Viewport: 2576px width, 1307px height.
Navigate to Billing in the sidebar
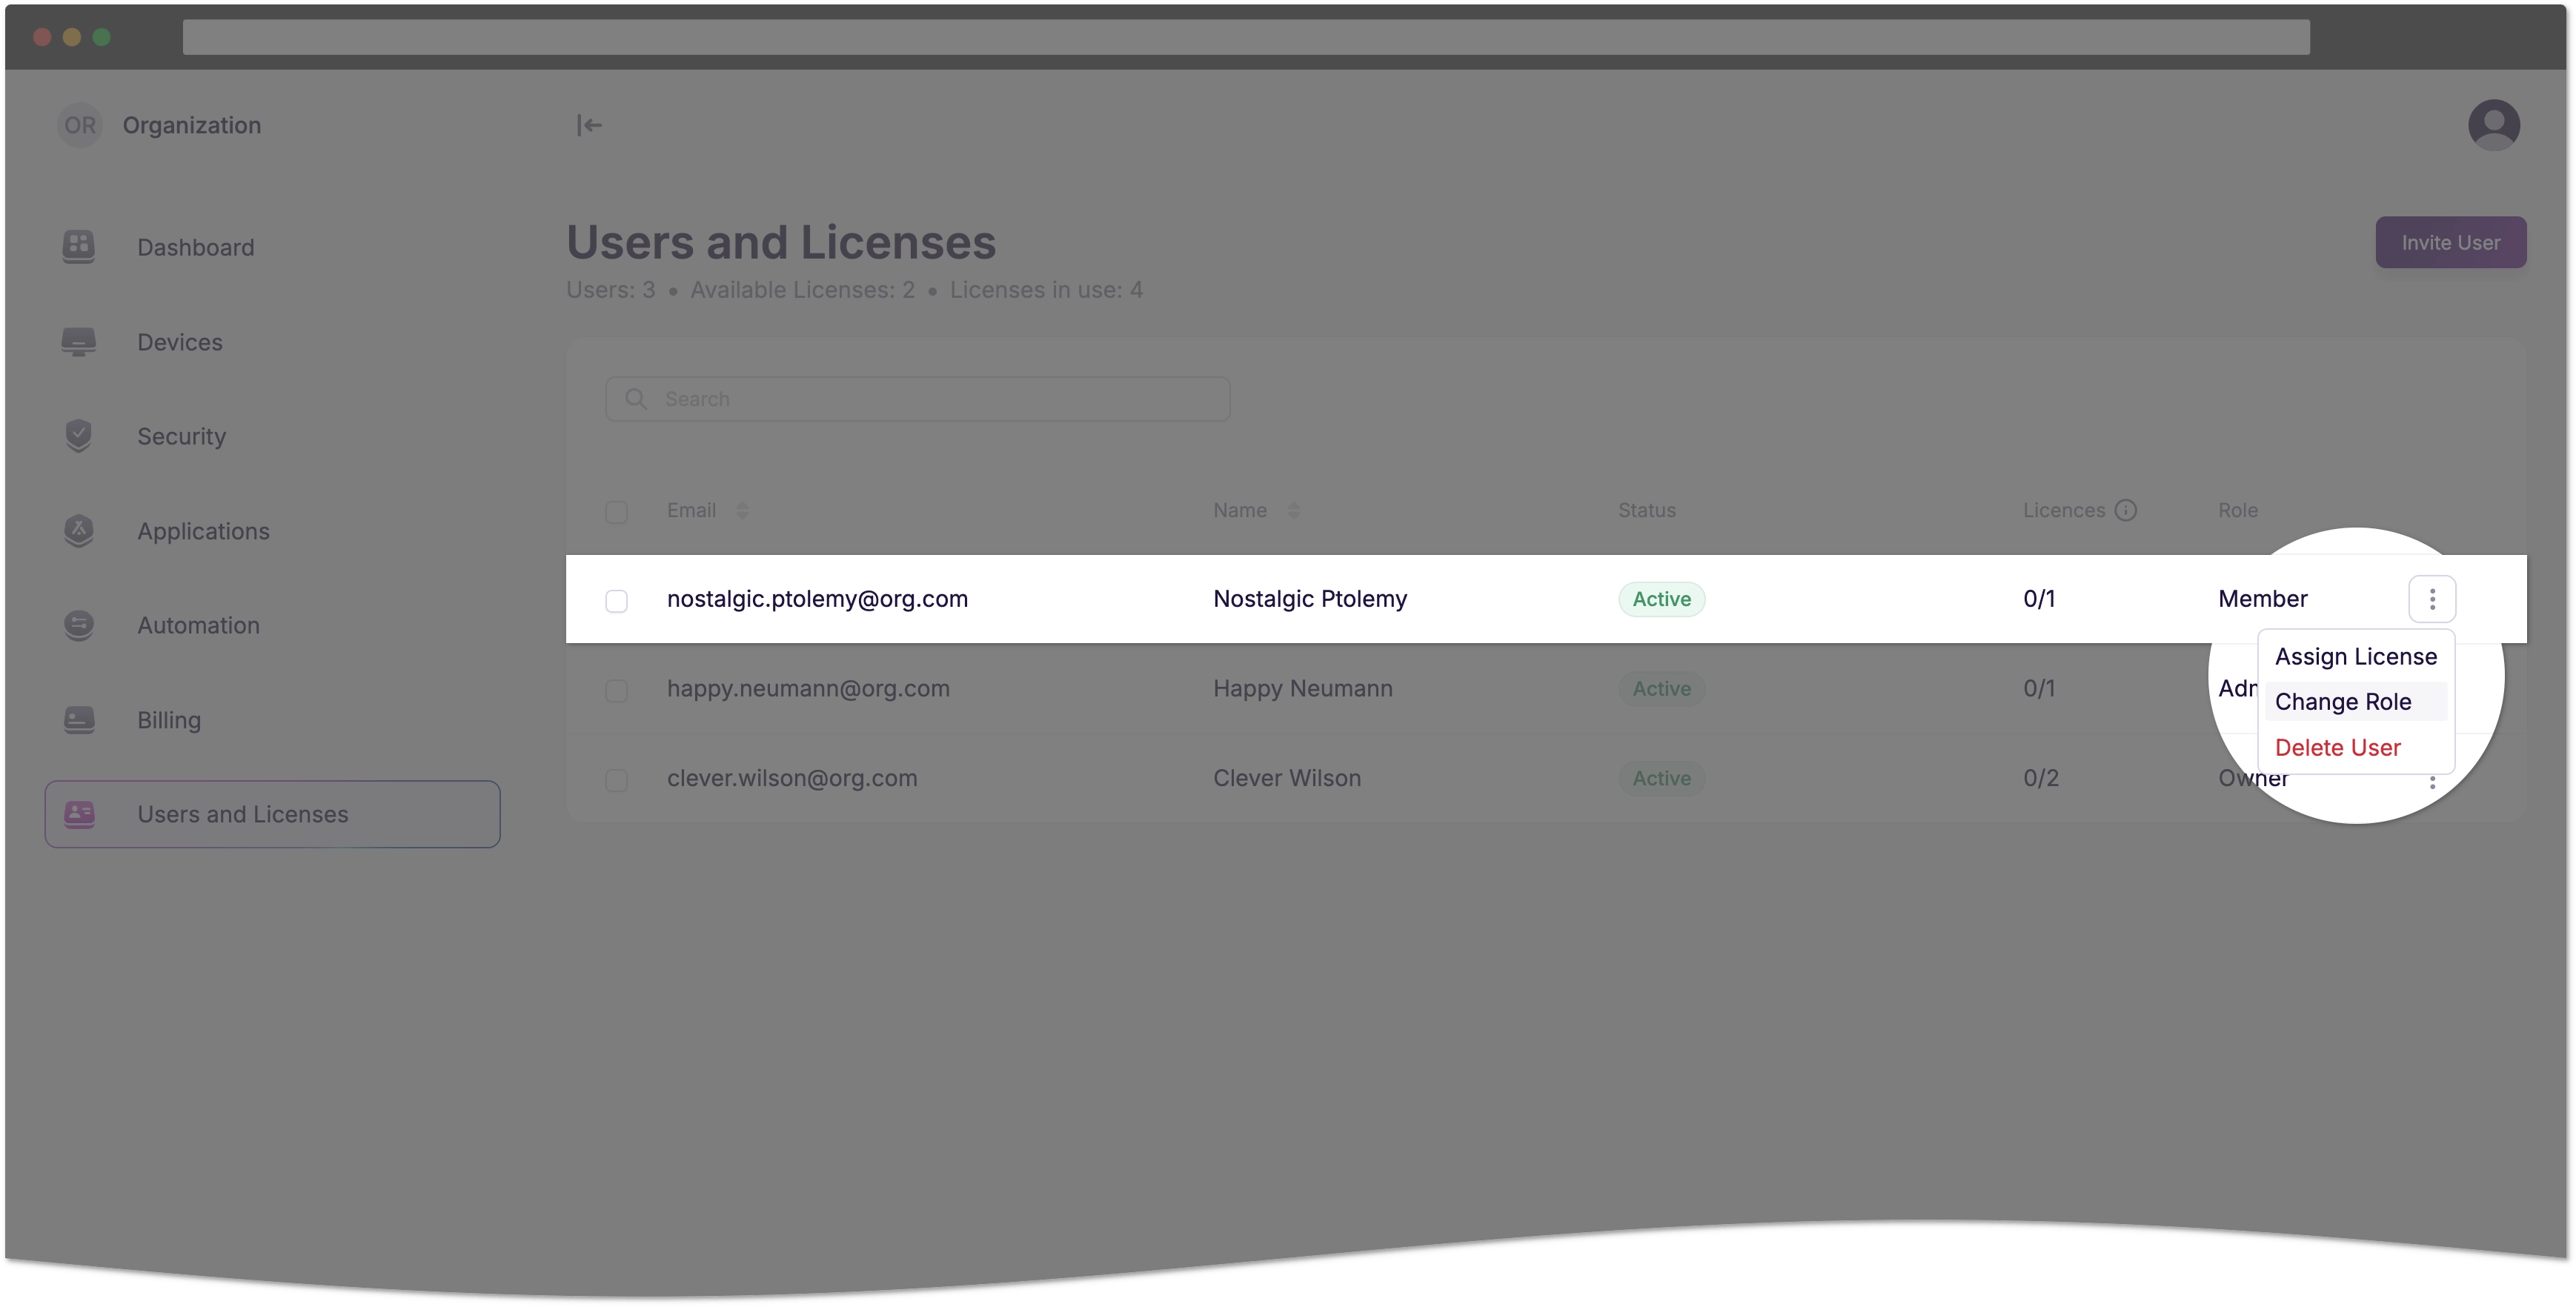pyautogui.click(x=169, y=720)
